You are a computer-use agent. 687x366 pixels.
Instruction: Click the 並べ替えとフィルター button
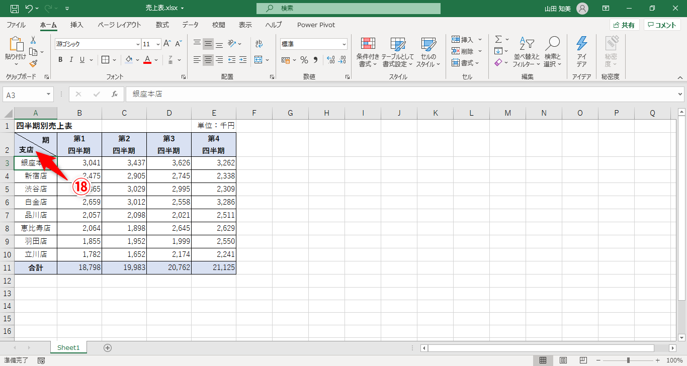point(526,52)
